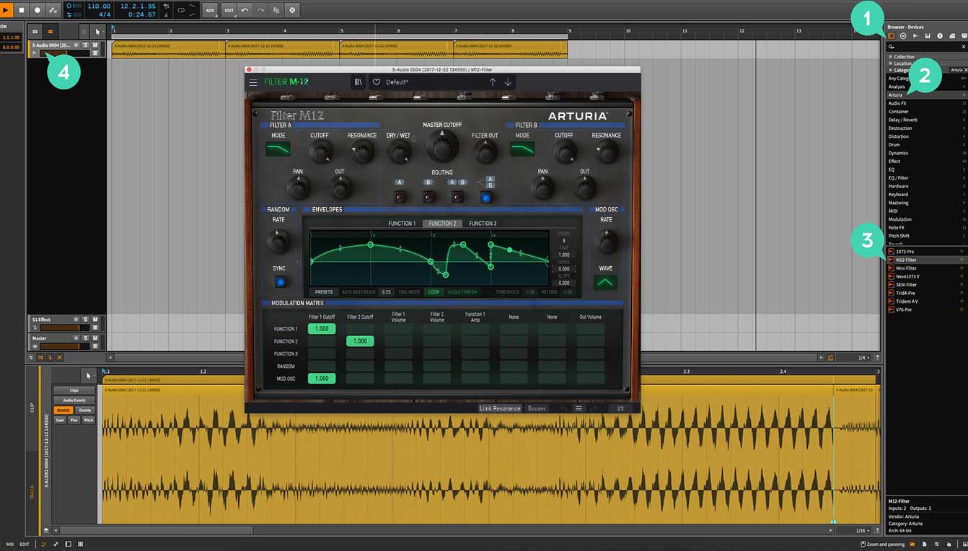Click the delete X icon in top toolbar

[x=292, y=10]
